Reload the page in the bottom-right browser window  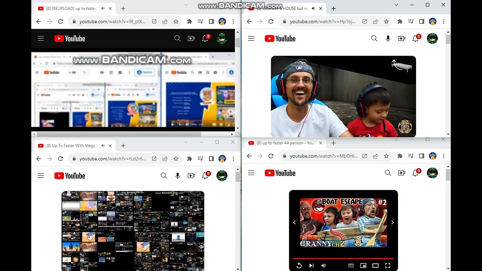pyautogui.click(x=271, y=156)
